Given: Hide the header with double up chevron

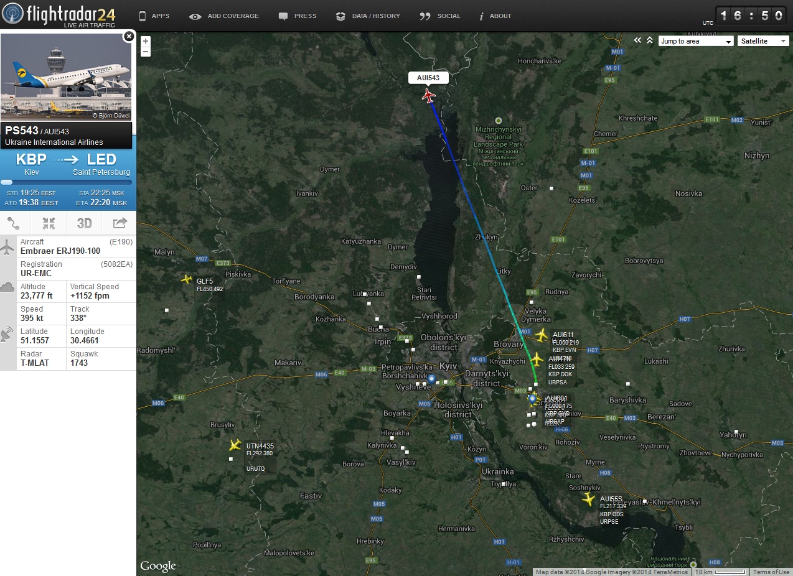Looking at the screenshot, I should [x=650, y=40].
